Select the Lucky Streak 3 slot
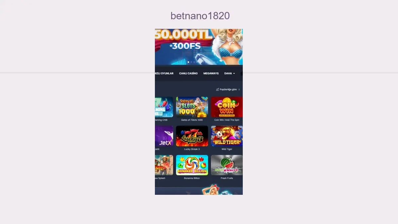The image size is (398, 224). [192, 136]
